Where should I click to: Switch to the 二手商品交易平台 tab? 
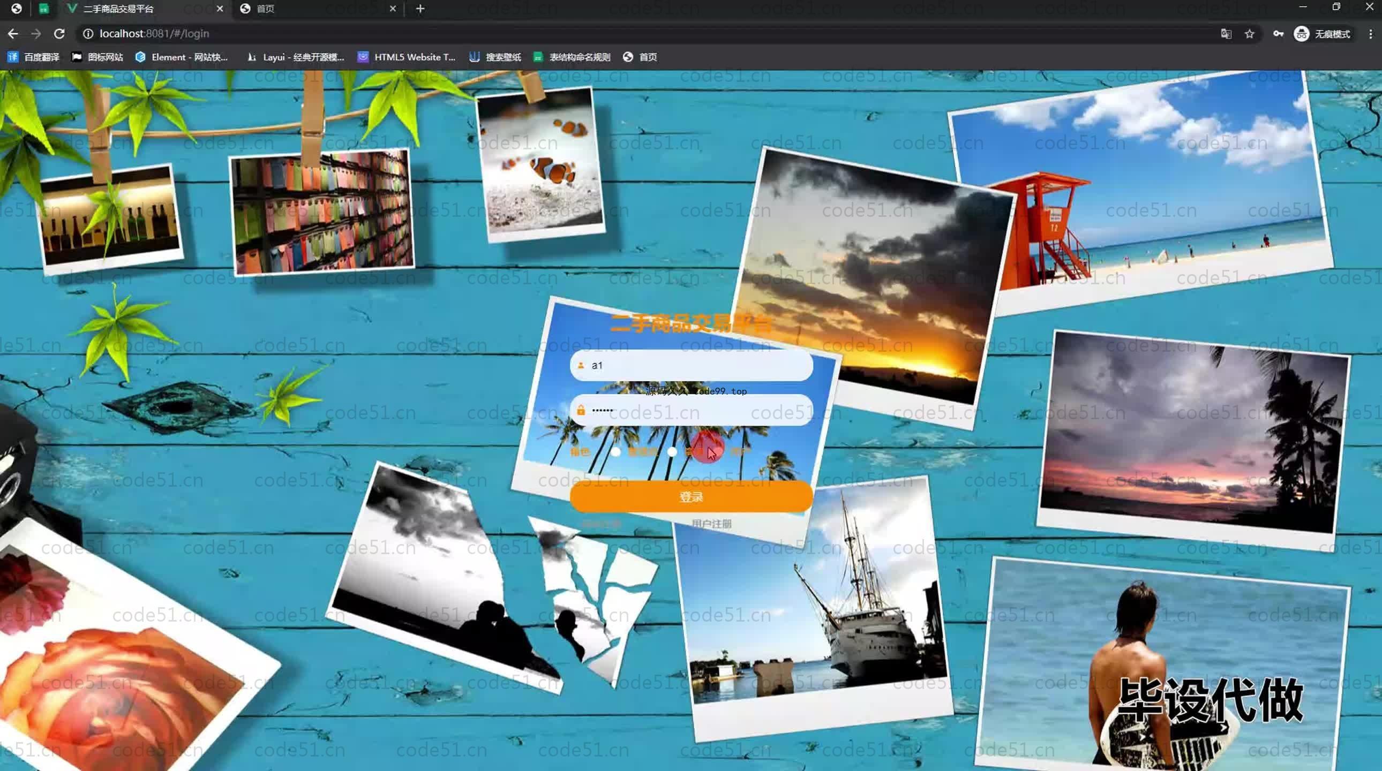coord(145,9)
